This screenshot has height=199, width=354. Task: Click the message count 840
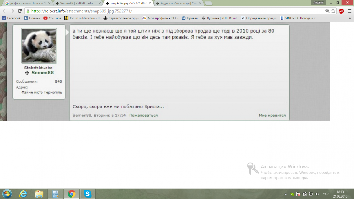[58, 81]
